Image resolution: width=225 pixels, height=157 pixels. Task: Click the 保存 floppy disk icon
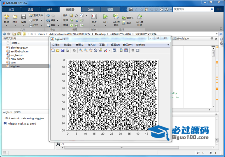23,17
